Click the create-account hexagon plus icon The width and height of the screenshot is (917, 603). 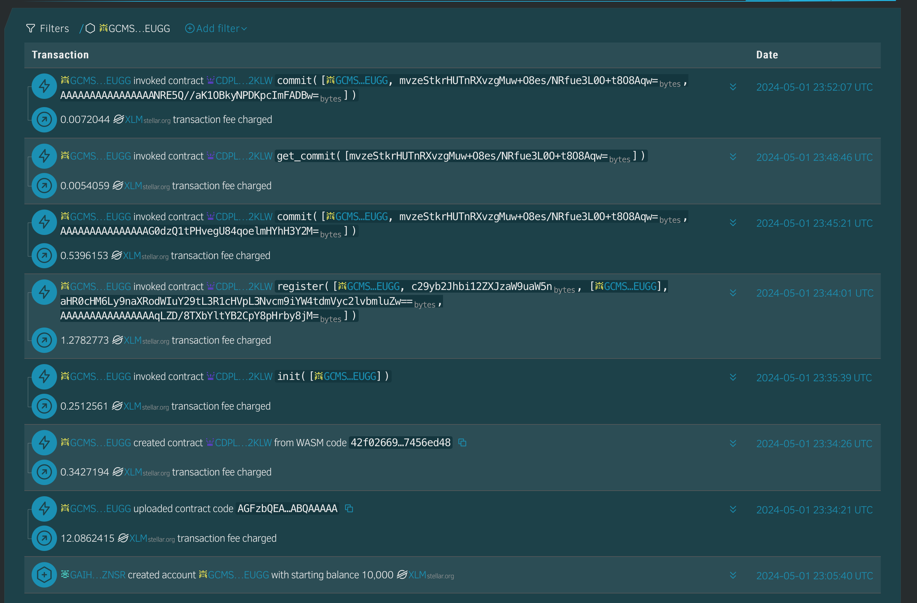click(44, 575)
